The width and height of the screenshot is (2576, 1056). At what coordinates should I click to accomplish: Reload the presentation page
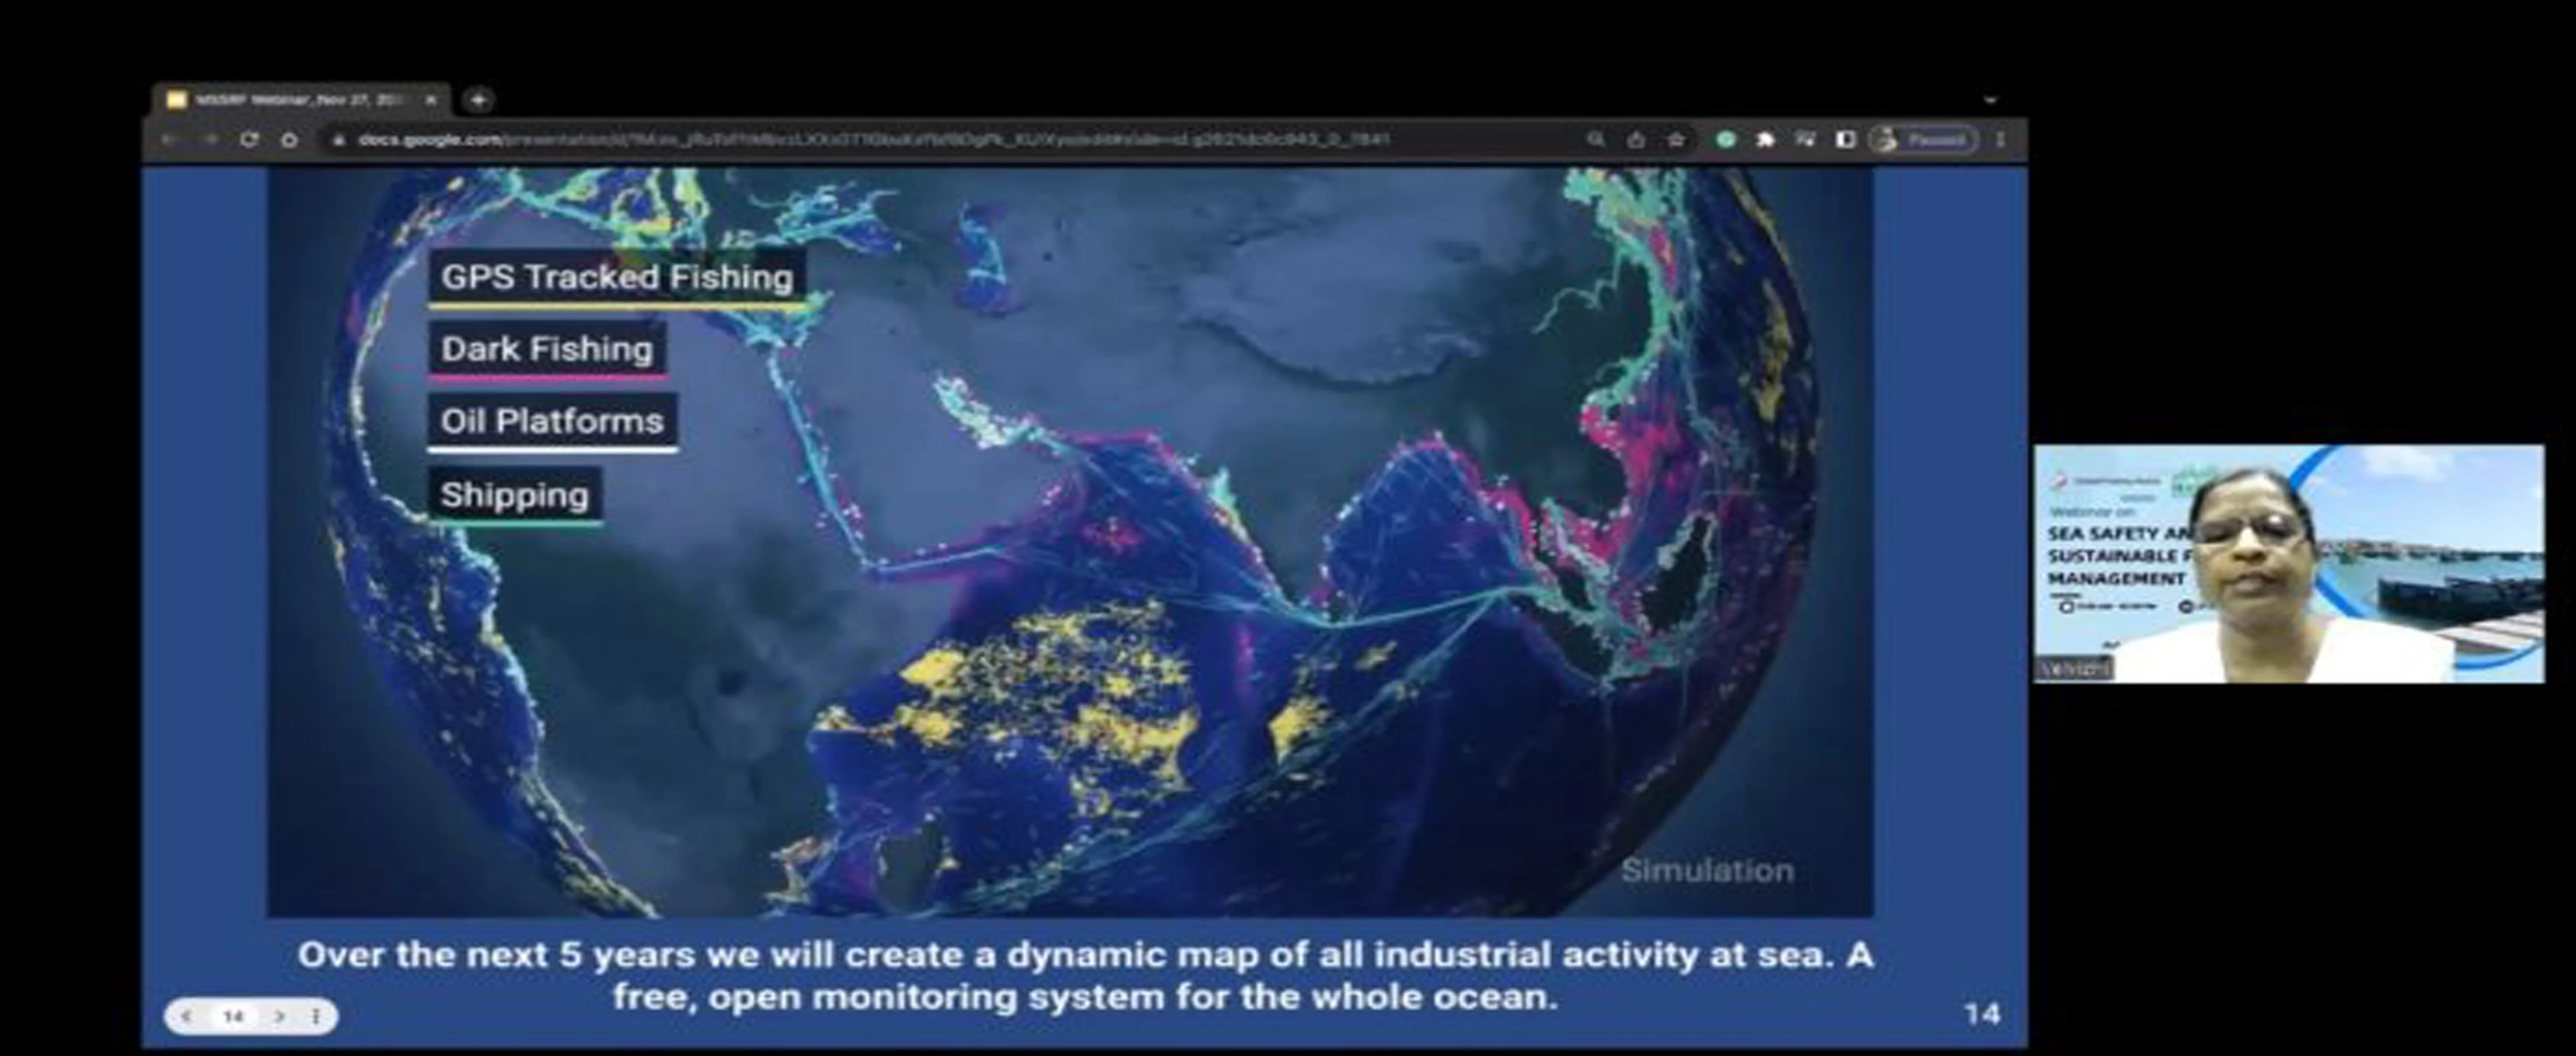pyautogui.click(x=249, y=140)
